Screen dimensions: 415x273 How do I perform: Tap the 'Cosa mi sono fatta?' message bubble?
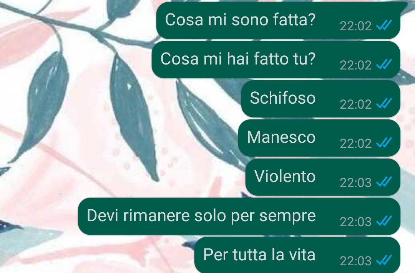tap(278, 20)
